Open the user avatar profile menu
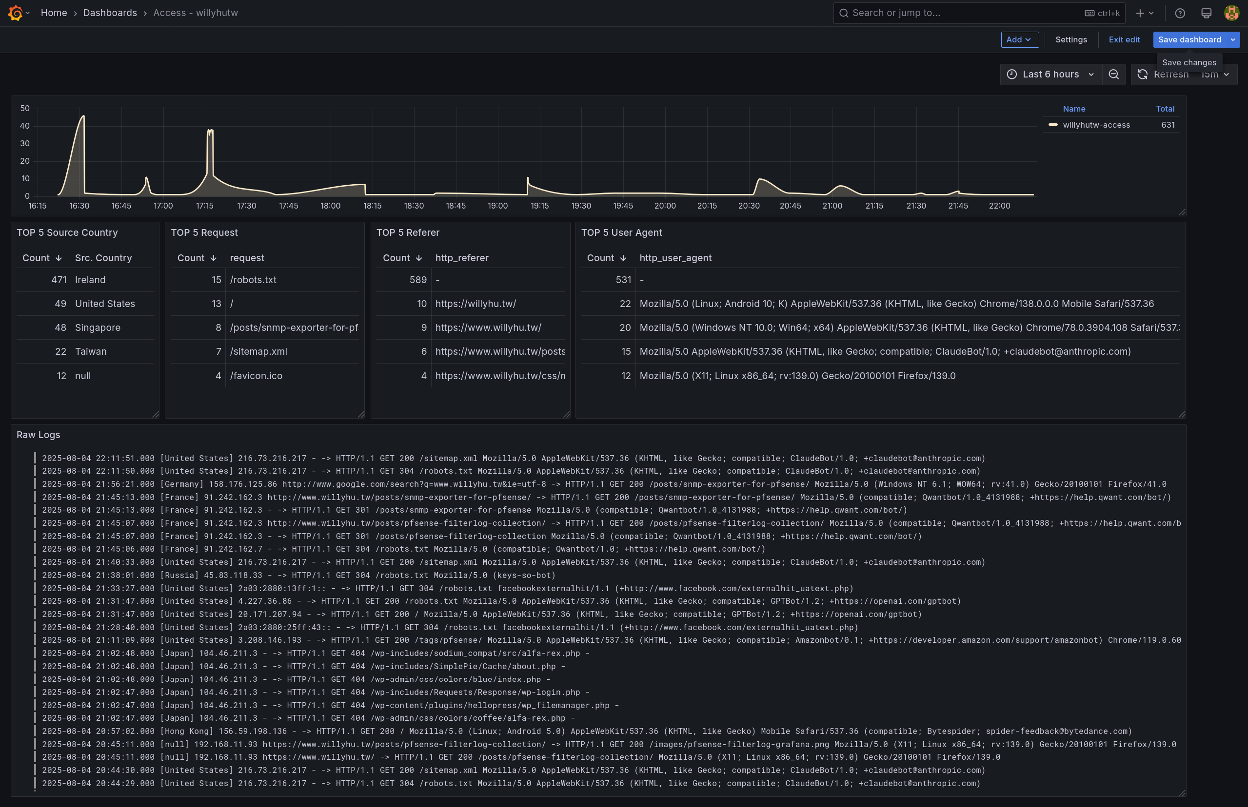 [x=1231, y=13]
